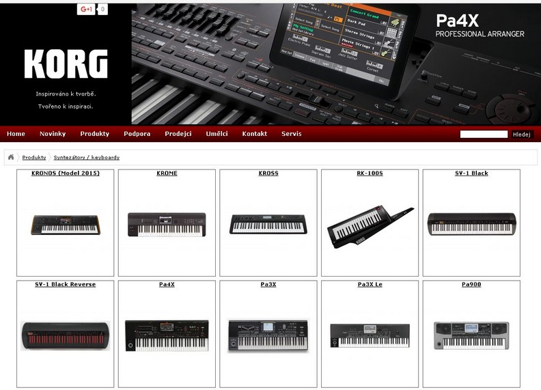Click the Google +1 button
This screenshot has height=390, width=541.
86,10
